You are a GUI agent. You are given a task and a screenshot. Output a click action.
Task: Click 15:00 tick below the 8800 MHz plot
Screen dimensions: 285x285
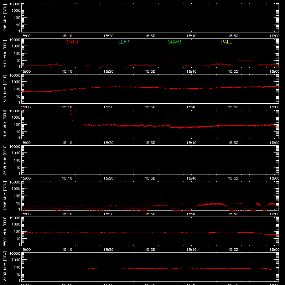tap(26, 250)
